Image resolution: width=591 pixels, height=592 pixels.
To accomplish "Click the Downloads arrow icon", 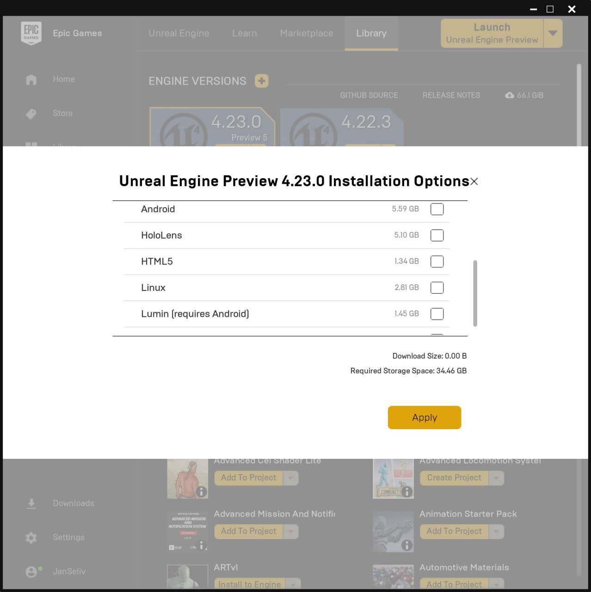I will (31, 504).
